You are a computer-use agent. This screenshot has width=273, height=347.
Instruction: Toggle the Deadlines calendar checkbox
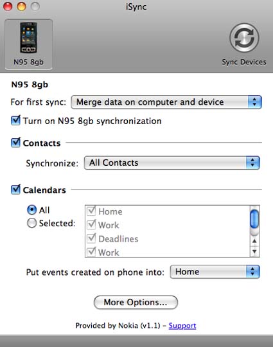click(91, 238)
